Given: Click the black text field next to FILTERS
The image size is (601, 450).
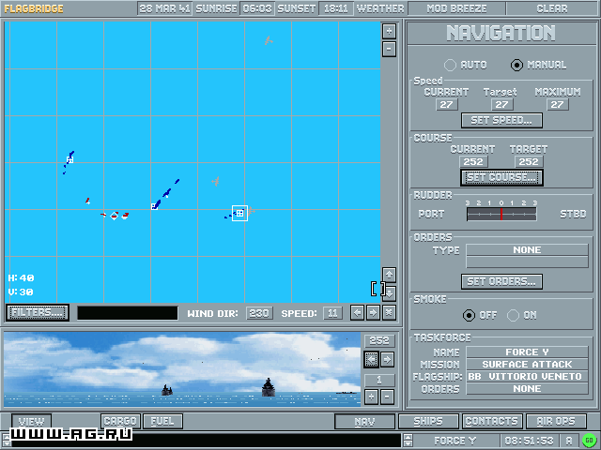Looking at the screenshot, I should (x=128, y=313).
